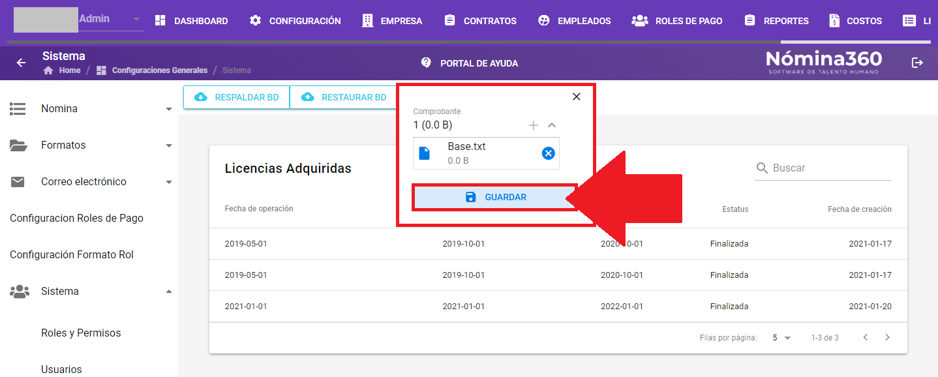Click the Fecha de creación column header

(860, 209)
